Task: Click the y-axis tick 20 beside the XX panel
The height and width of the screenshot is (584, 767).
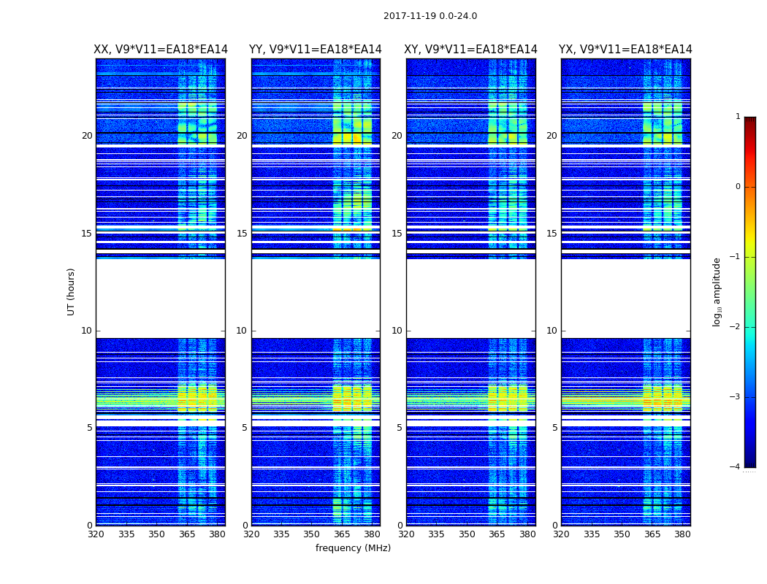Action: click(x=87, y=136)
